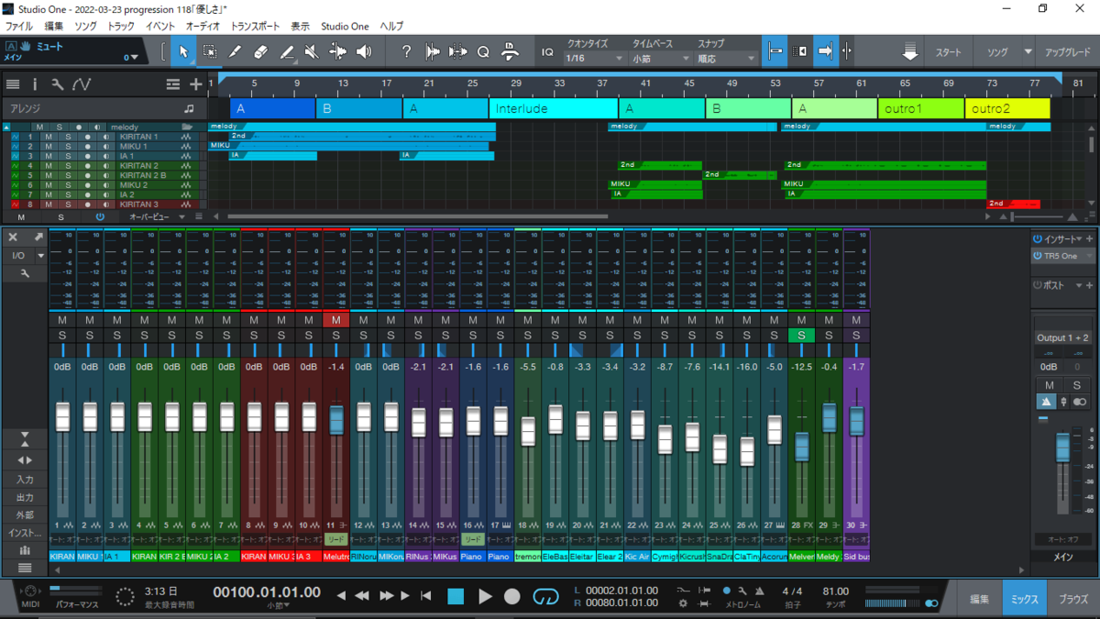Screen dimensions: 1100x619
Task: Open the Quantize 1/16 dropdown
Action: click(595, 59)
